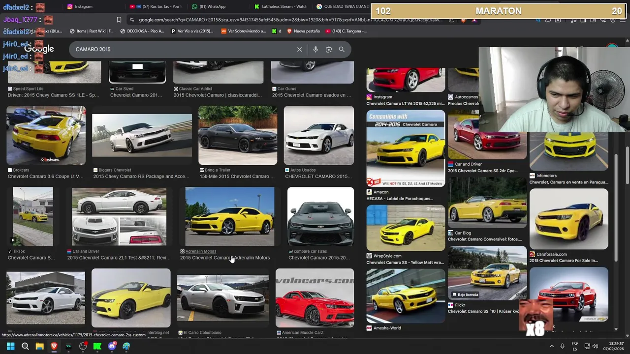Image resolution: width=630 pixels, height=354 pixels.
Task: Open the ESP language indicator
Action: click(575, 346)
